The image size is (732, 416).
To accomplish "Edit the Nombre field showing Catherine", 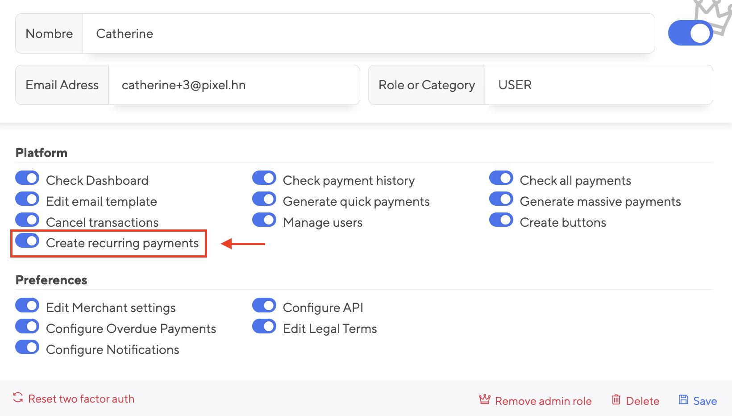I will [312, 33].
